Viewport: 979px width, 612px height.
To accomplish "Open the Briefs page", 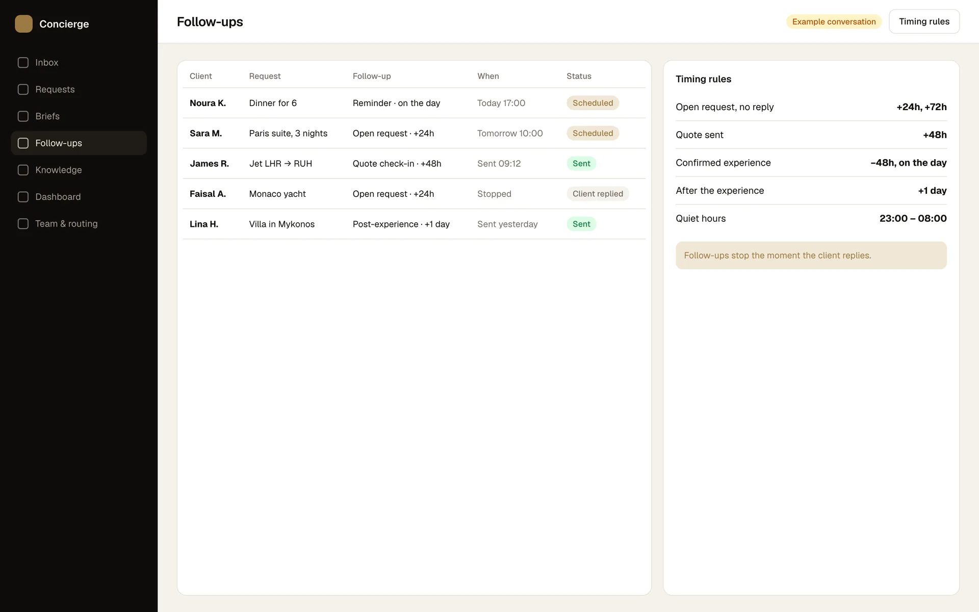I will [79, 116].
